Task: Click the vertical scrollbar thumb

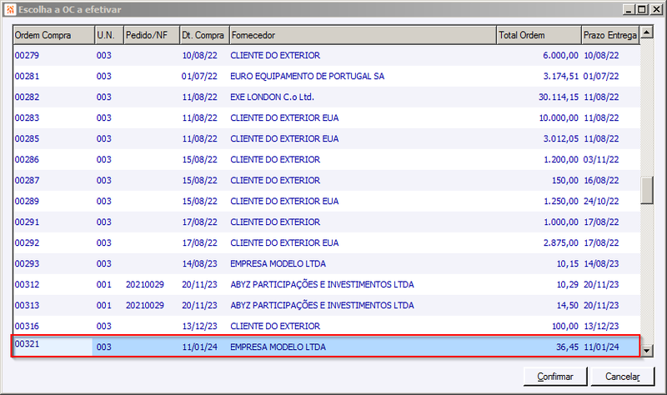Action: [x=647, y=191]
